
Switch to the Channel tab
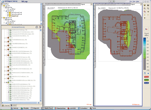6,105
